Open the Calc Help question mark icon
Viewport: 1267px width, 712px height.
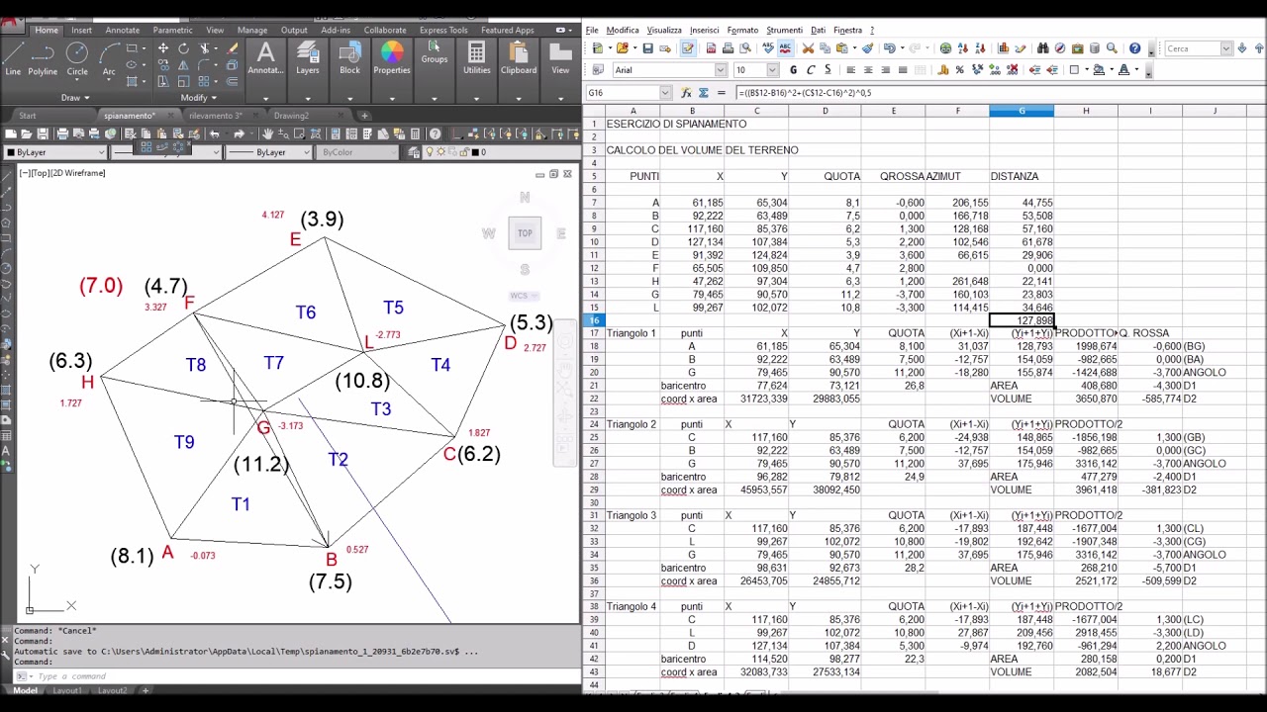(1134, 48)
